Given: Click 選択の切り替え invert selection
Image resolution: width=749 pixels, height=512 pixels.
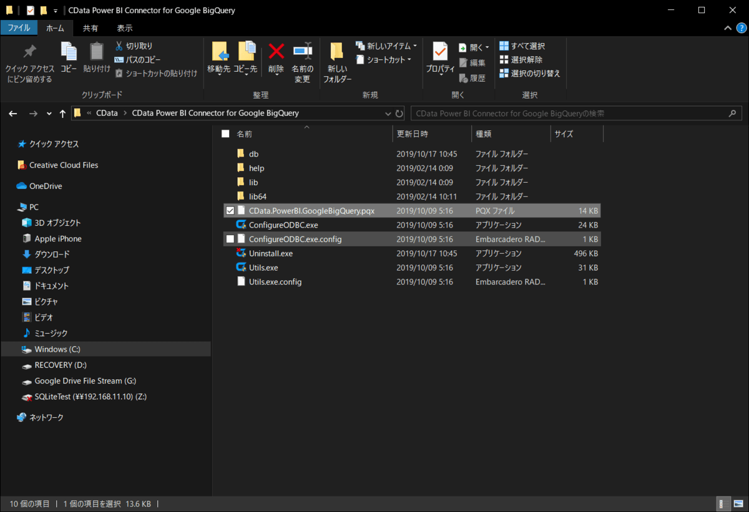Looking at the screenshot, I should coord(530,74).
